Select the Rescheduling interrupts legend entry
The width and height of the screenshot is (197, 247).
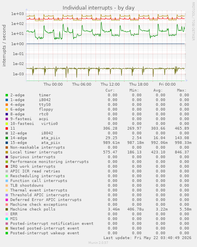pyautogui.click(x=38, y=176)
